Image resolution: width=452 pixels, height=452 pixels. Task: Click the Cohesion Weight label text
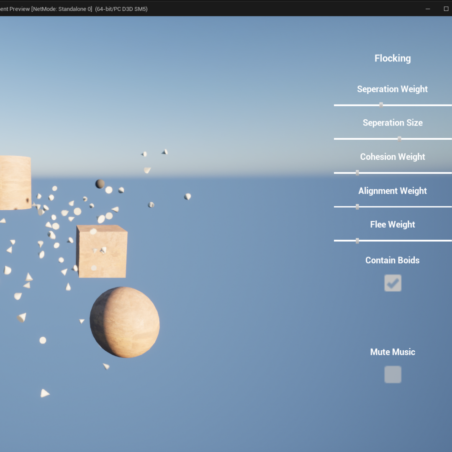click(x=393, y=157)
